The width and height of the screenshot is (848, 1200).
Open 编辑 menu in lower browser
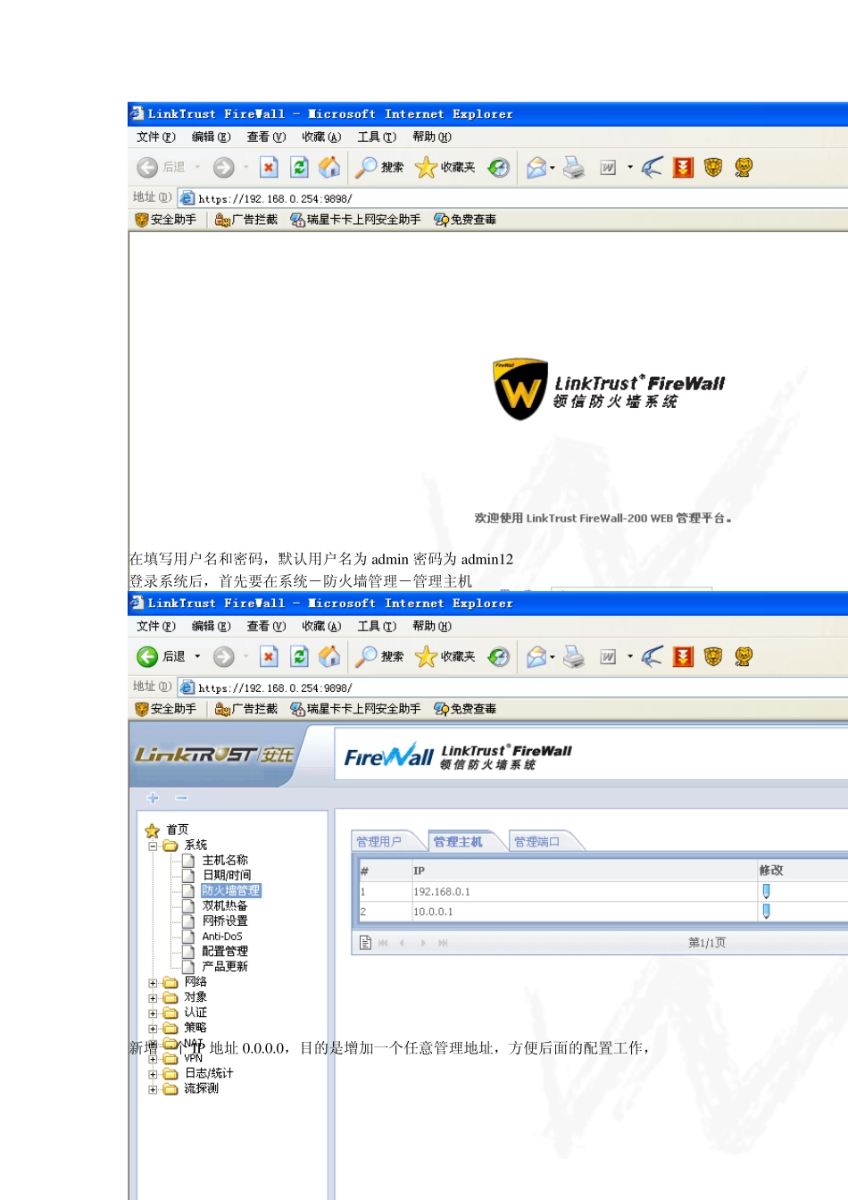[x=211, y=626]
